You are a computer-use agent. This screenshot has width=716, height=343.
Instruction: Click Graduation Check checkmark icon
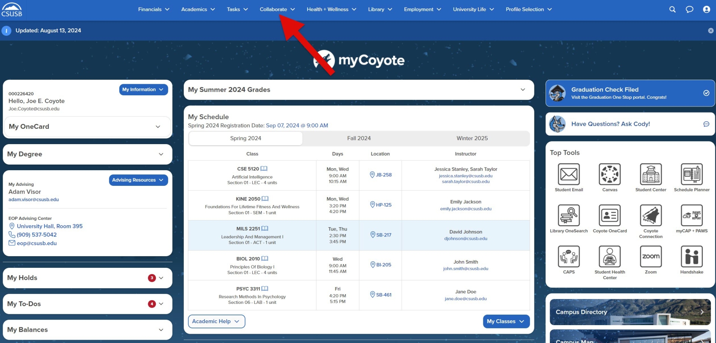coord(706,93)
